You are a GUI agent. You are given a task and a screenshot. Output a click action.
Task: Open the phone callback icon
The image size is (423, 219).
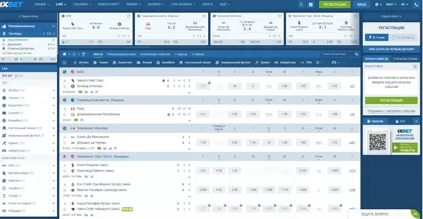click(x=416, y=5)
